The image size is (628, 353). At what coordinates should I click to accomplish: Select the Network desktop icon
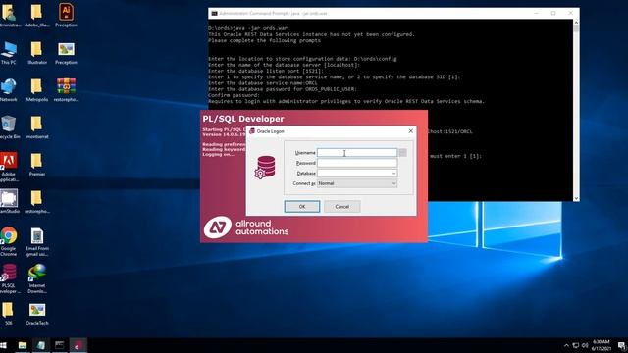click(x=9, y=90)
